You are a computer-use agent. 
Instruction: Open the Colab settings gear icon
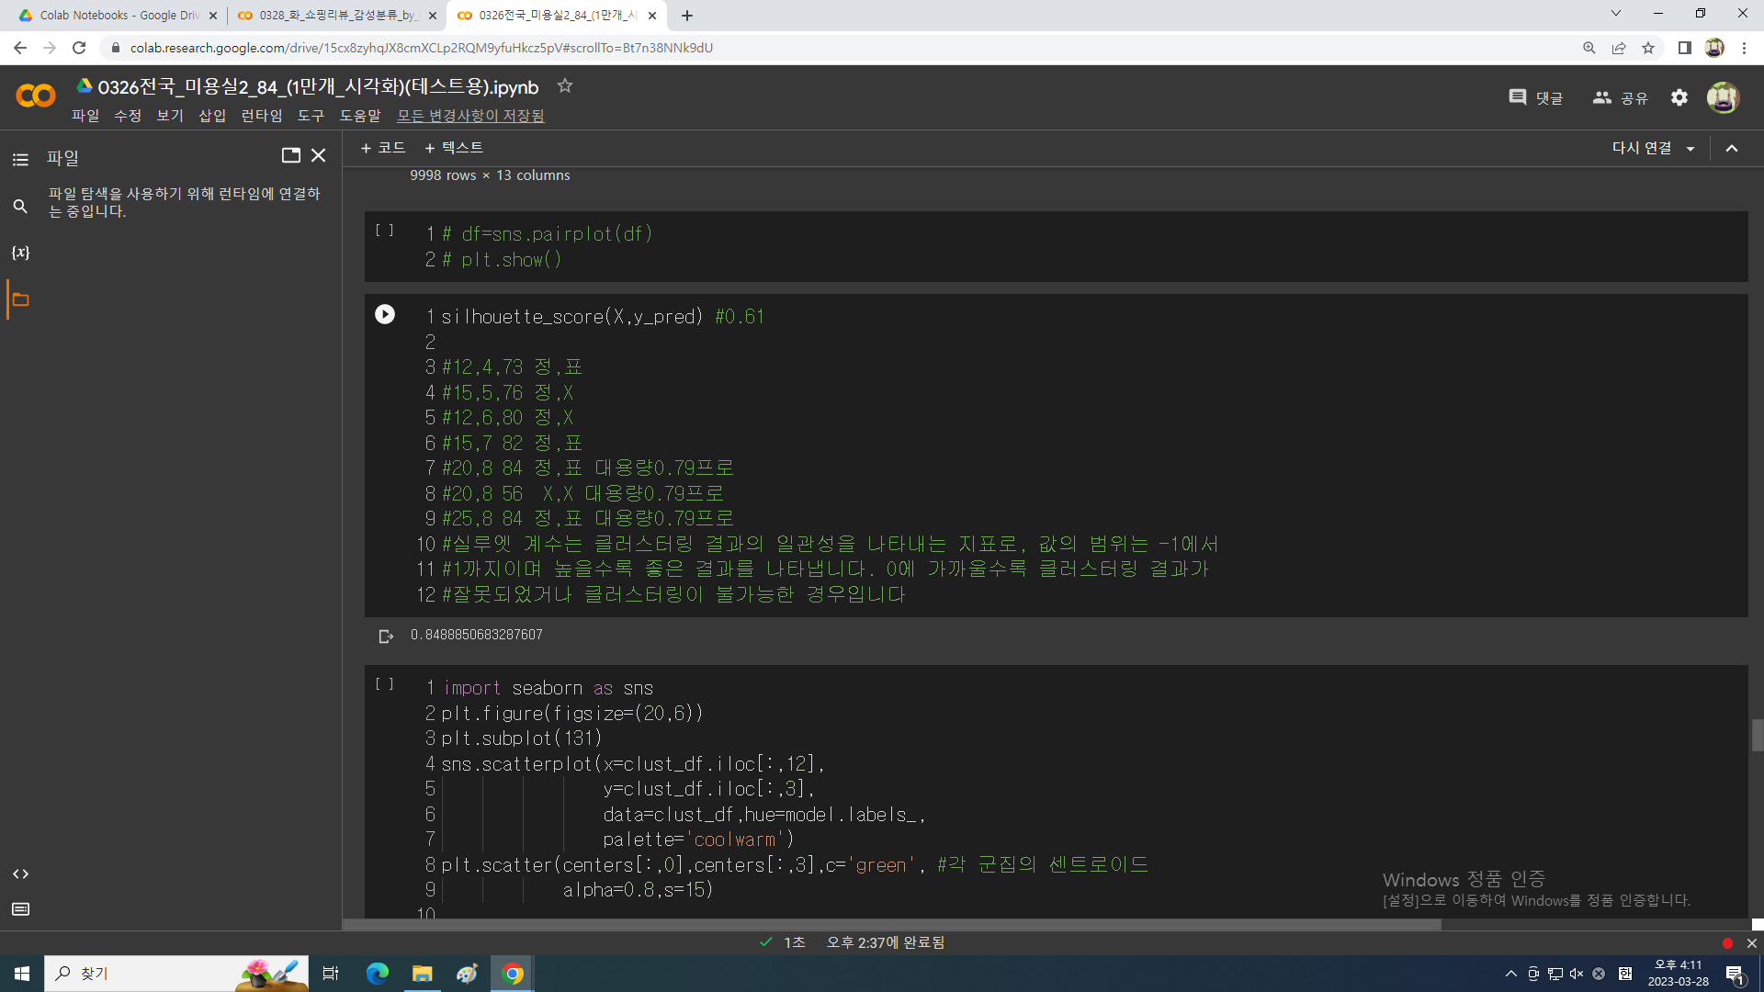1679,97
